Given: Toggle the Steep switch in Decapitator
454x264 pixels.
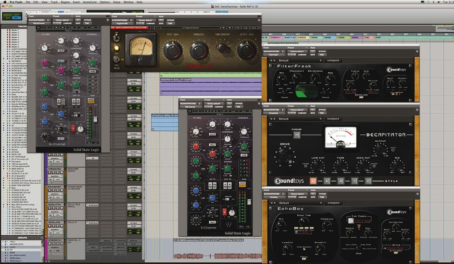Looking at the screenshot, I should [x=374, y=166].
